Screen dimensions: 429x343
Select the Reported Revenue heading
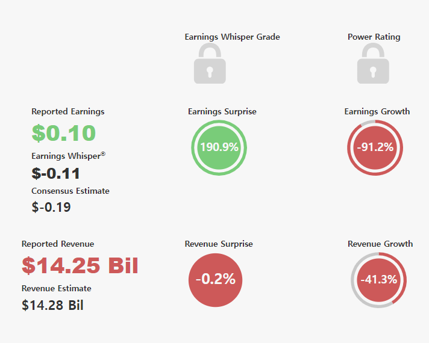point(58,244)
